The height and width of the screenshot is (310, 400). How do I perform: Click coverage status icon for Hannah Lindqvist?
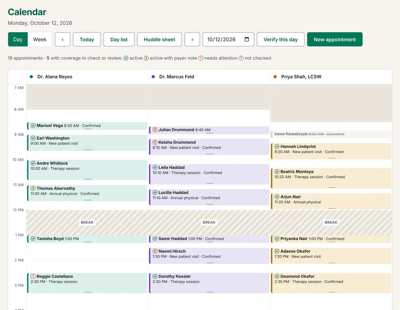click(x=277, y=146)
